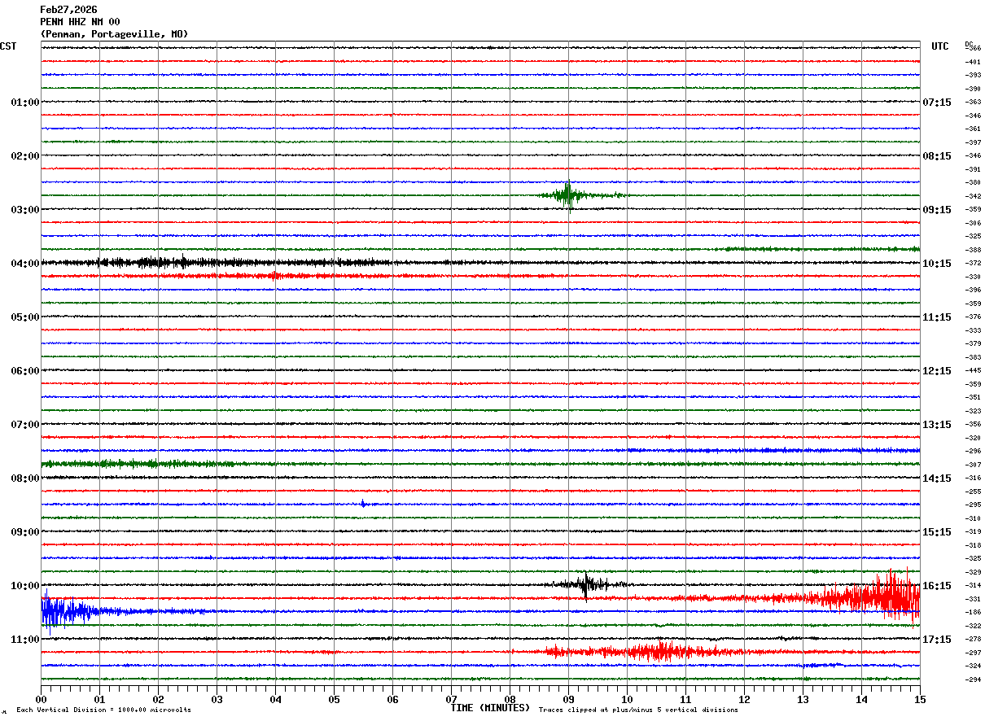Image resolution: width=985 pixels, height=721 pixels.
Task: Click the DC offset value -278
Action: click(x=973, y=639)
